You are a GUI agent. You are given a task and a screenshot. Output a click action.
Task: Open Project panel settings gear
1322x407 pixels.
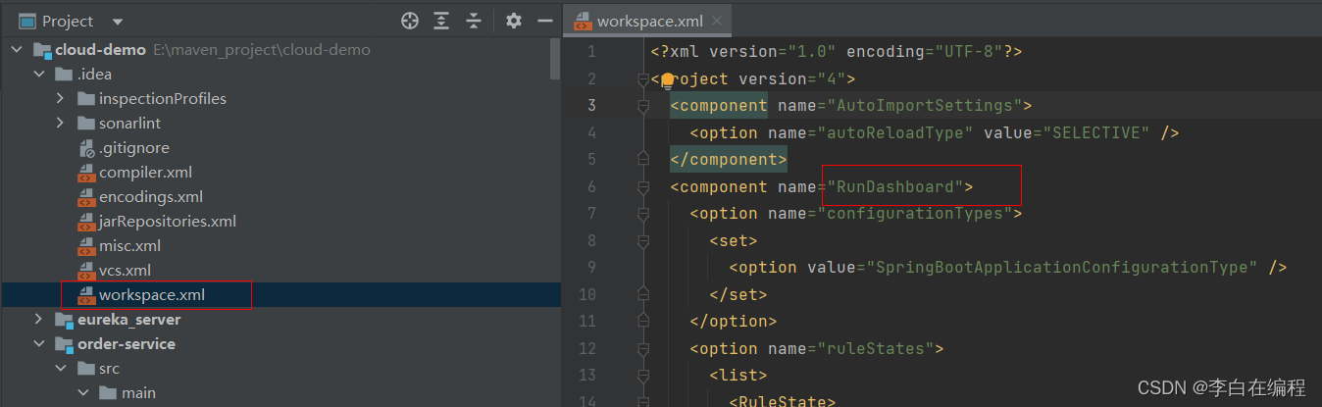coord(513,21)
